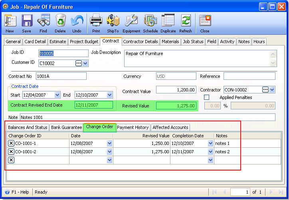Viewport: 289px width, 200px height.
Task: Open Date dropdown for CO-1001-1 row
Action: coord(109,143)
